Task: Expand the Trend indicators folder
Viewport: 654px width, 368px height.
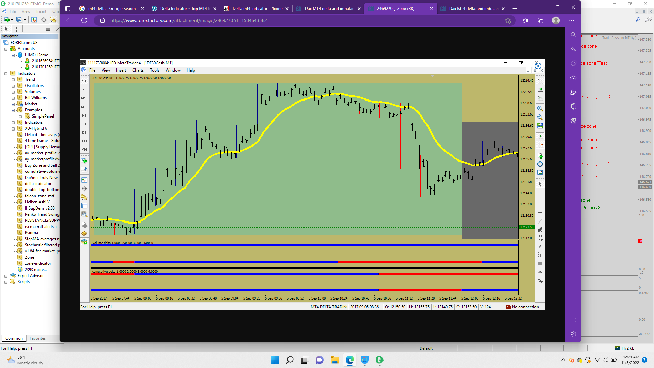Action: (x=13, y=79)
